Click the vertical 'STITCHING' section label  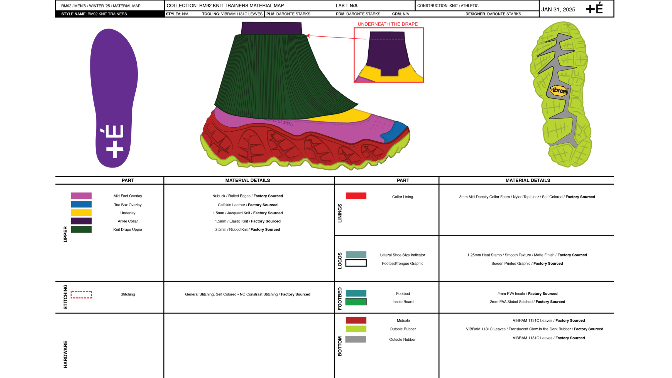click(66, 297)
